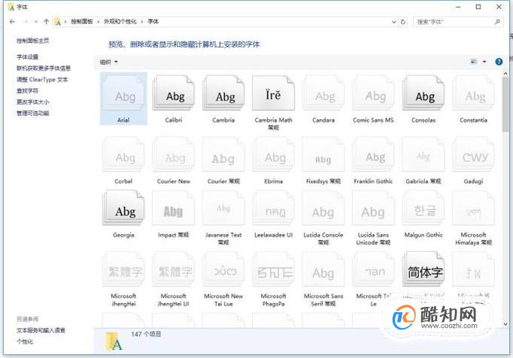Select the Comic Sans MS font icon
The image size is (513, 358).
(x=374, y=93)
